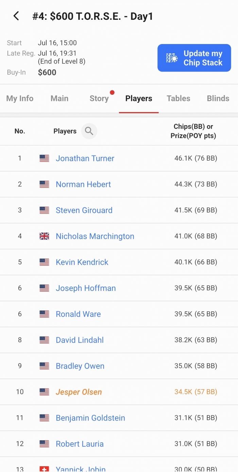
Task: Tap the back arrow icon
Action: [x=16, y=16]
